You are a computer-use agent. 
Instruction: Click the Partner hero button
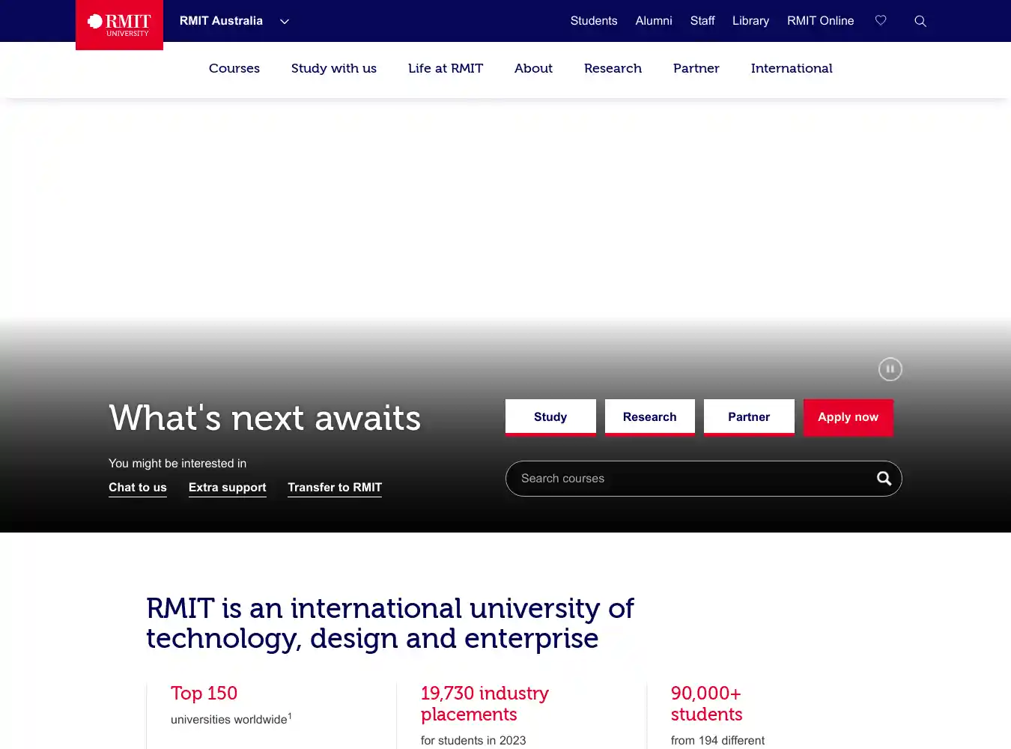749,417
